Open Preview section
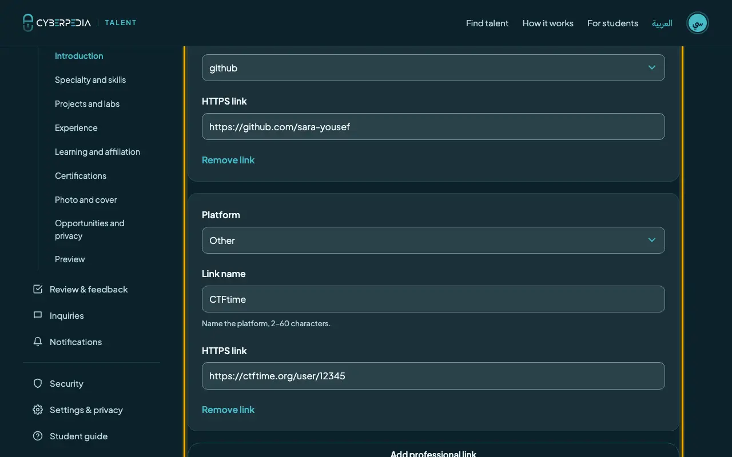732x457 pixels. 70,259
